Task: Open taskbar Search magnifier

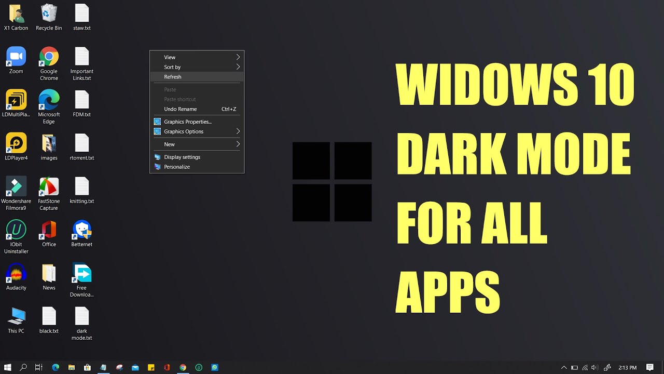Action: 23,367
